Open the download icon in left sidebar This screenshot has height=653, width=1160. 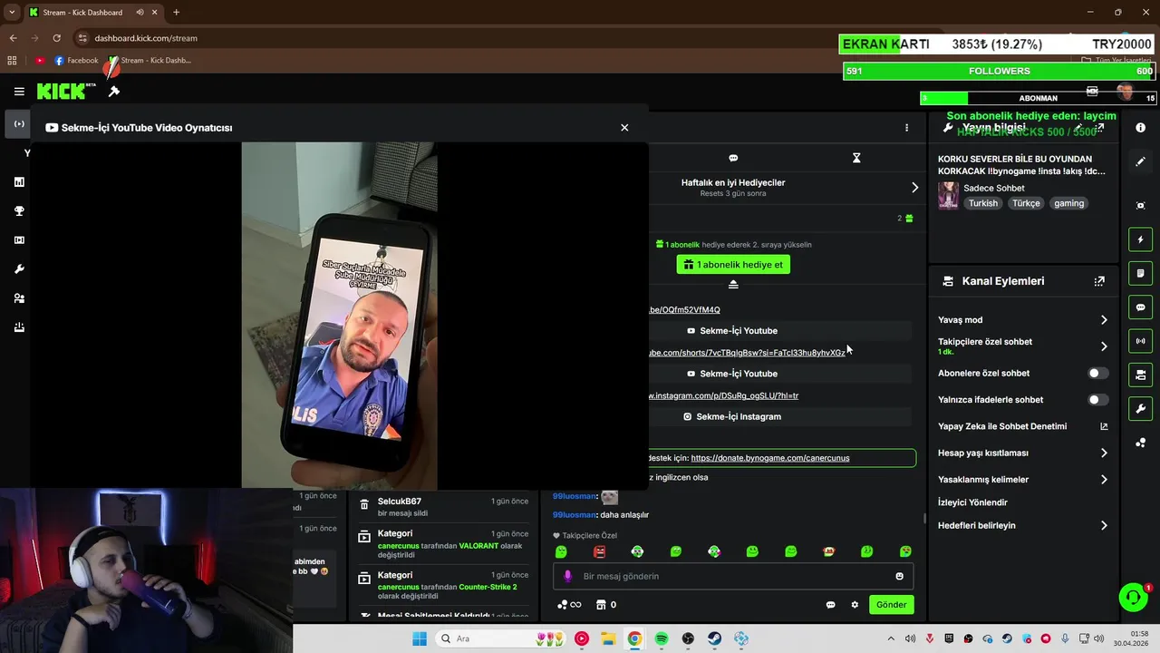click(19, 327)
